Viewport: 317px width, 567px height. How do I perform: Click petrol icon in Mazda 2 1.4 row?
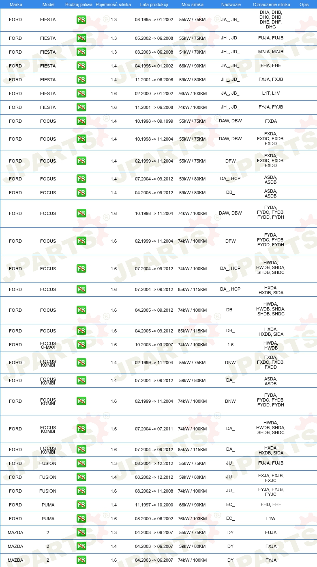tap(81, 546)
